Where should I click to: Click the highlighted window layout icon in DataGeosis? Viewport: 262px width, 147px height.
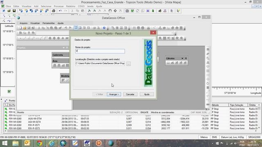point(76,28)
